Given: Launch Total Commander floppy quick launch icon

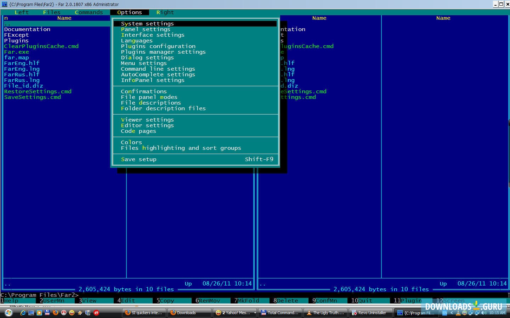Looking at the screenshot, I should coord(47,313).
